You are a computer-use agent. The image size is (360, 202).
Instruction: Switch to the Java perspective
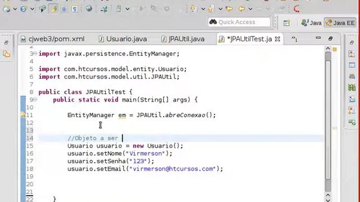[x=311, y=22]
